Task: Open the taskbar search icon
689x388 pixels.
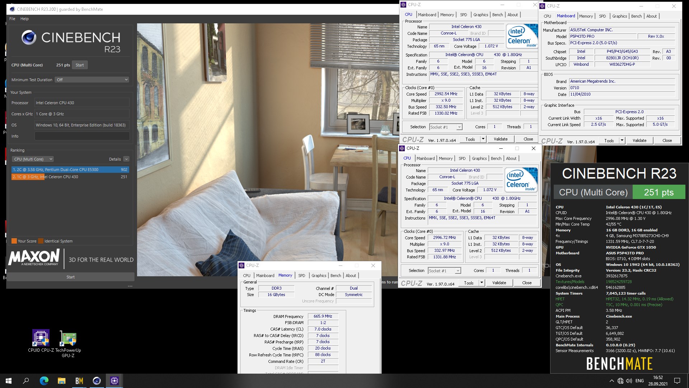Action: (x=26, y=381)
